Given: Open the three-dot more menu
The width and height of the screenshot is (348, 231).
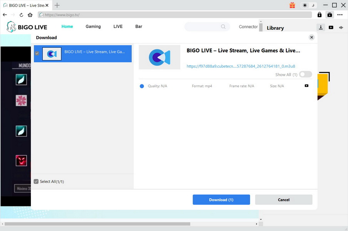Looking at the screenshot, I should click(340, 15).
